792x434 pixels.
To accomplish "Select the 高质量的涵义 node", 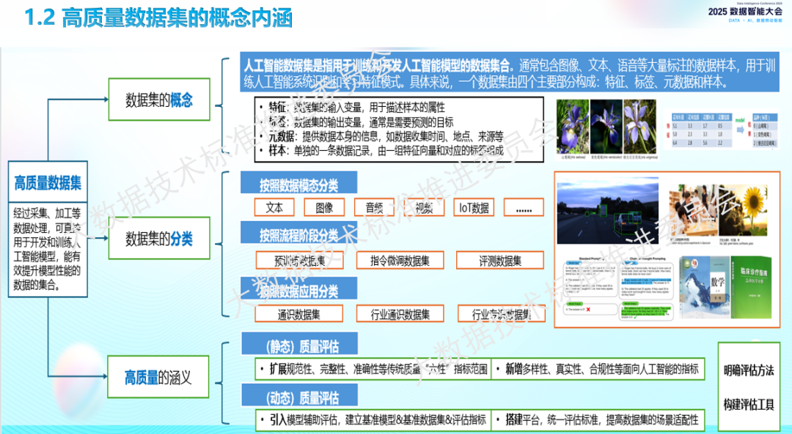I will coord(158,377).
